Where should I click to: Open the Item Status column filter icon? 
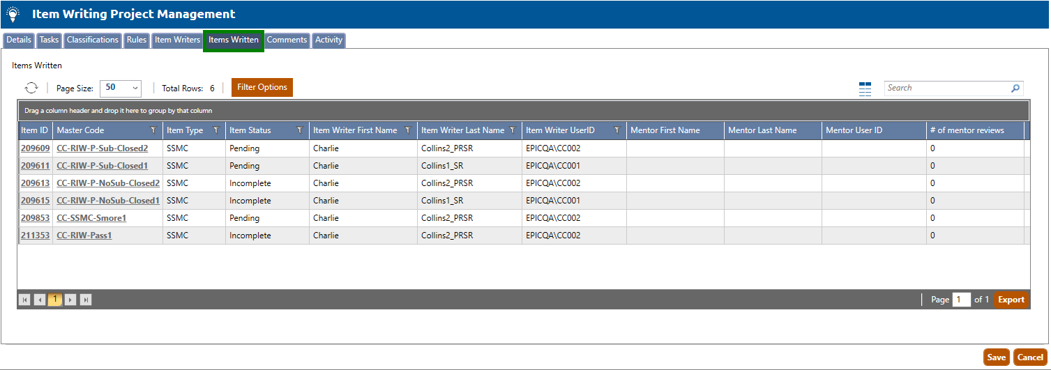(x=299, y=130)
